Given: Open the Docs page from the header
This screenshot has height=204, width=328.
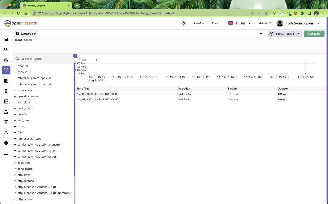Looking at the screenshot, I should pos(215,23).
